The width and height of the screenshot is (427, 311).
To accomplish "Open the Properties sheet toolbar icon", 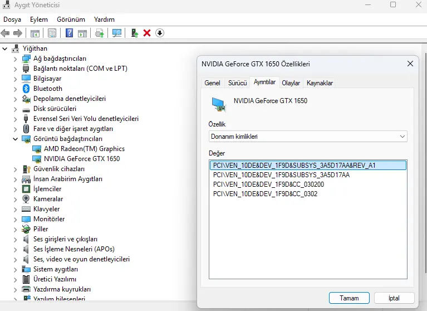I will 52,33.
